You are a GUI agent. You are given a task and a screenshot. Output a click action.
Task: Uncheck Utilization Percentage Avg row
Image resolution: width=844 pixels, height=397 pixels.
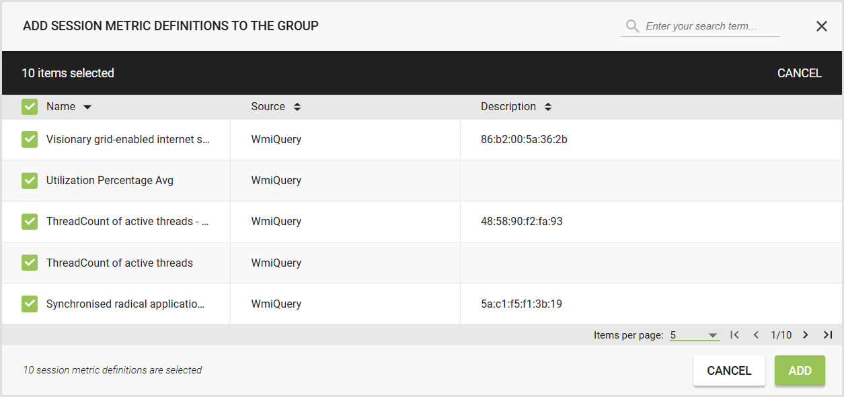click(x=30, y=181)
